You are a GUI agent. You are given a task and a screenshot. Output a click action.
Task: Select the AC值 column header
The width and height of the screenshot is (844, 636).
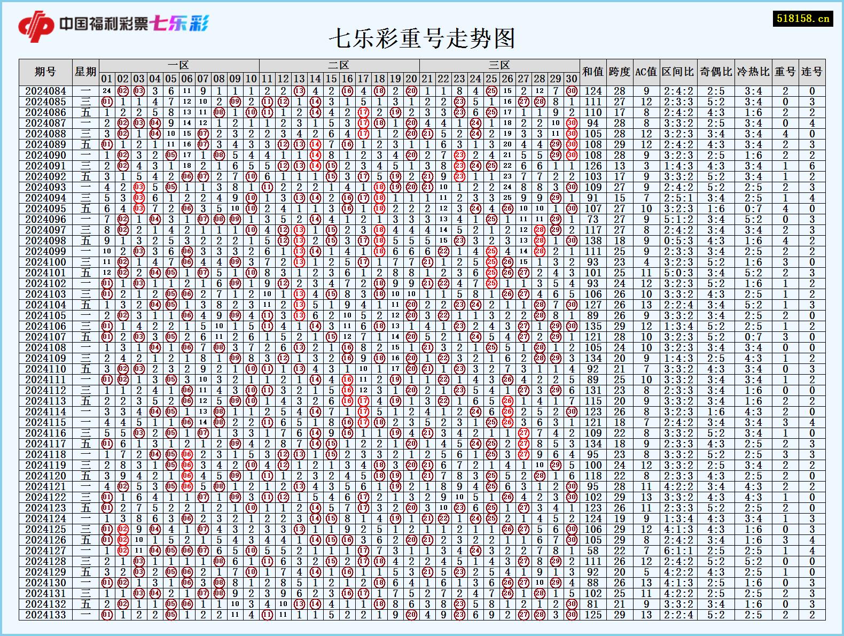click(x=646, y=72)
